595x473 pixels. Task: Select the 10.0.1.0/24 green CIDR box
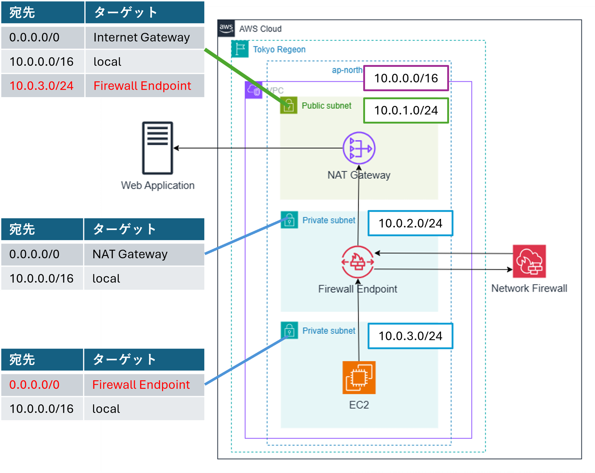(406, 111)
